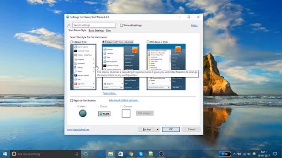Screen dimensions: 282x158
Task: Open the Basic Settings tab
Action: pyautogui.click(x=96, y=31)
